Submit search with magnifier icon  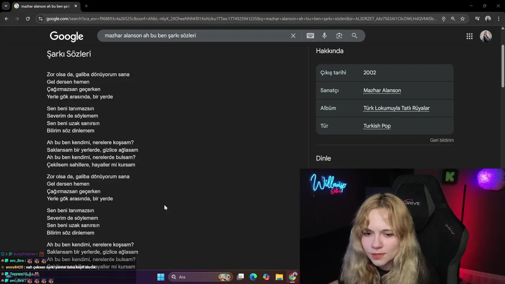[x=354, y=35]
